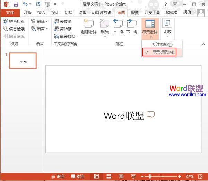Go to 下一条 next comment
Screen dimensions: 208x181
132,27
